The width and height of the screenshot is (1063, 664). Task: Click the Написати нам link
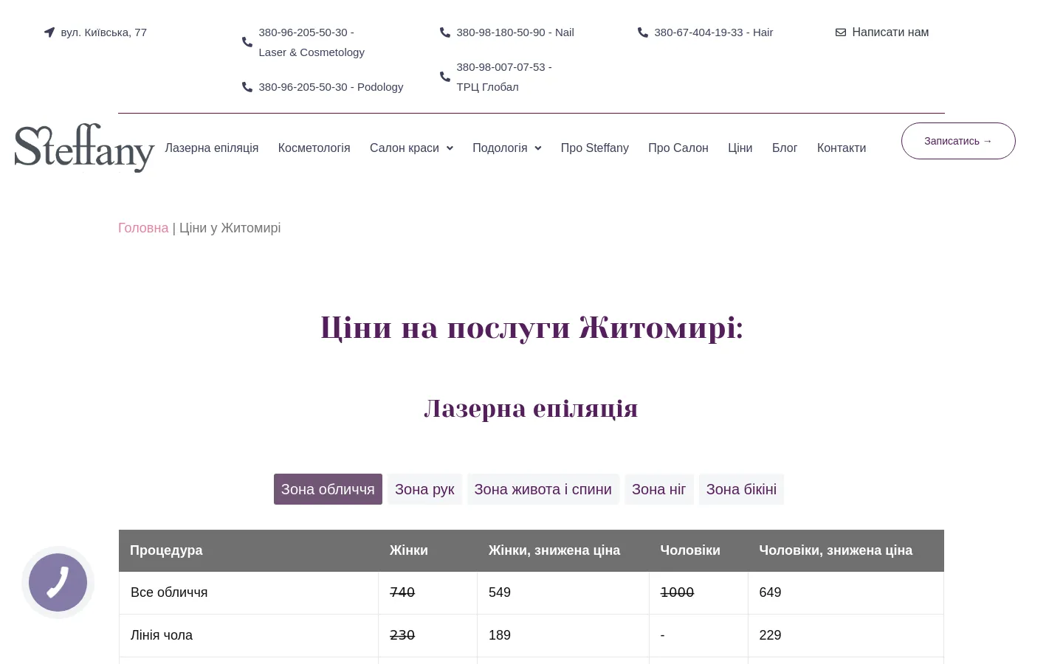click(890, 32)
